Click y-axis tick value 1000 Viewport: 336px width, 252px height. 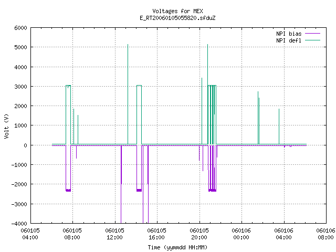pyautogui.click(x=20, y=125)
